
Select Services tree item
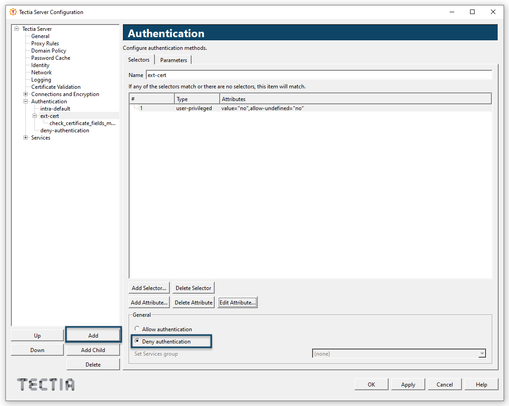click(x=41, y=138)
